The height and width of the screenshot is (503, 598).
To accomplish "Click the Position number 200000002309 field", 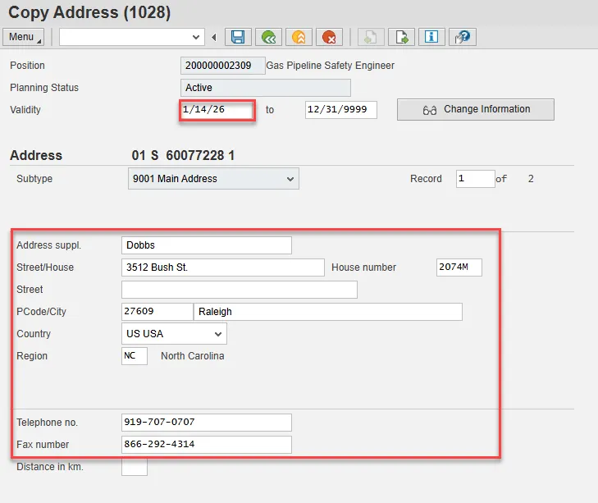I will click(x=223, y=66).
